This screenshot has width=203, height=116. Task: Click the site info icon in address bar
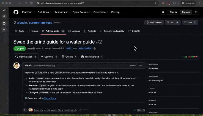38,3
